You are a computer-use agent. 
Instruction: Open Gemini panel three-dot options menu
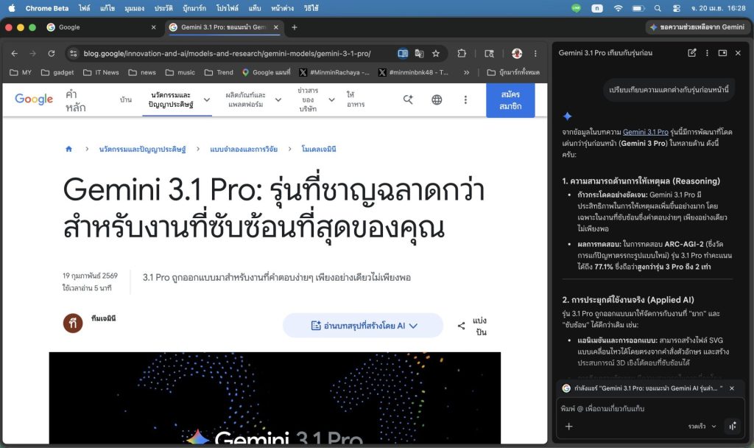click(707, 53)
